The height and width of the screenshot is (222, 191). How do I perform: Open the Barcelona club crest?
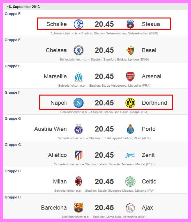coord(79,208)
